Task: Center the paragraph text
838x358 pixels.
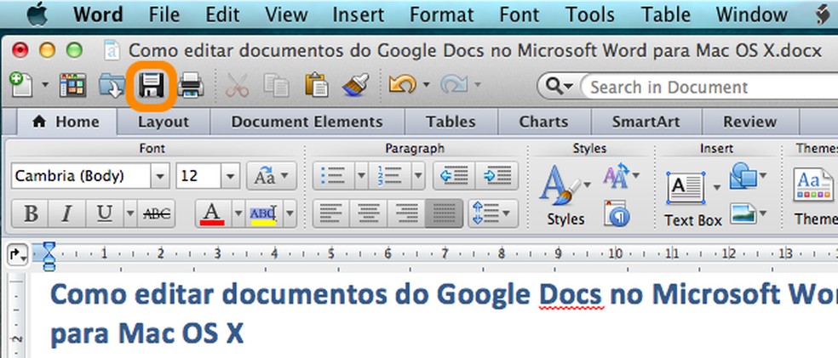Action: pyautogui.click(x=369, y=213)
